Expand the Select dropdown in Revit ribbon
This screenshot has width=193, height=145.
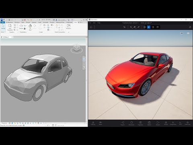[3, 32]
